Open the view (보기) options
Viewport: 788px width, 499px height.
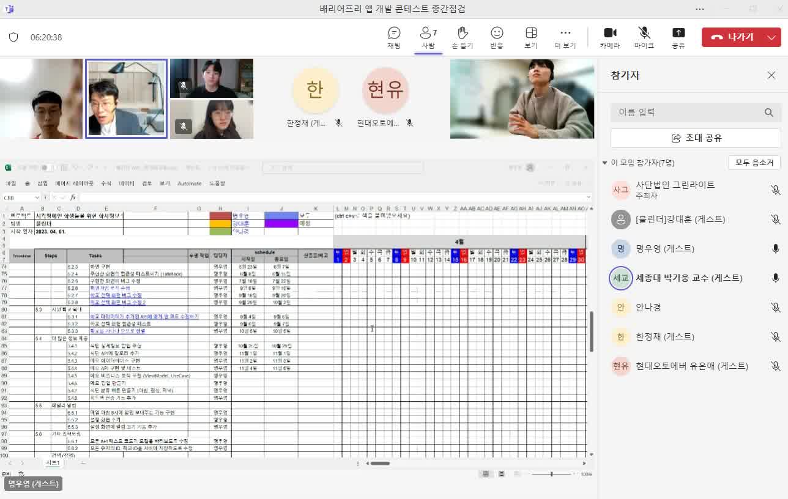[x=531, y=37]
